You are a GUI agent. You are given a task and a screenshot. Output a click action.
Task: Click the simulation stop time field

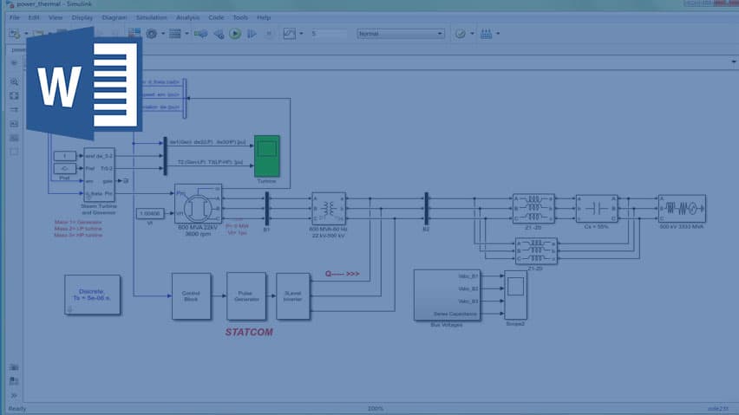(x=329, y=34)
